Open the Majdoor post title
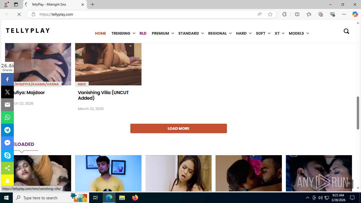The width and height of the screenshot is (361, 203). click(29, 93)
